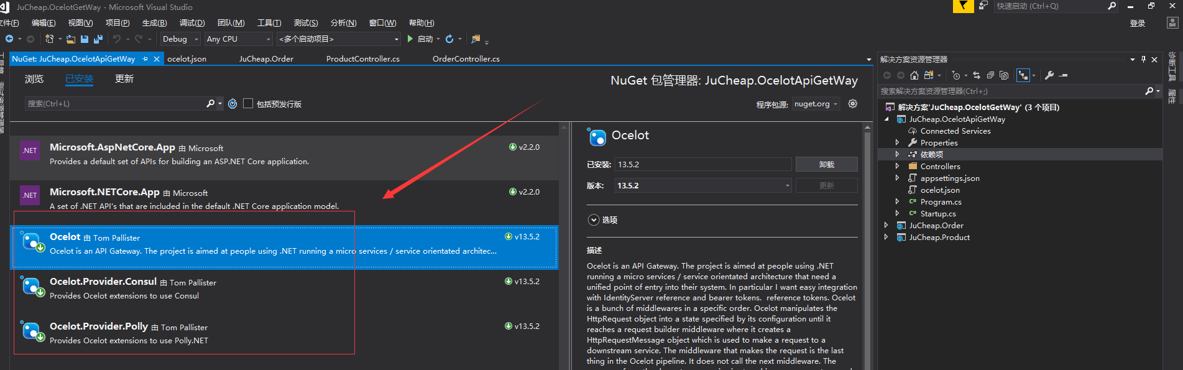Click the refresh browser toolbar icon
This screenshot has height=370, width=1183.
pos(449,39)
